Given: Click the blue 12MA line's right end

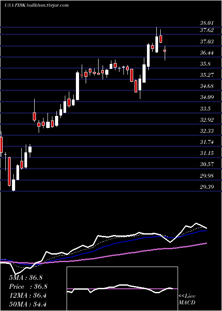Looking at the screenshot, I should (x=206, y=231).
